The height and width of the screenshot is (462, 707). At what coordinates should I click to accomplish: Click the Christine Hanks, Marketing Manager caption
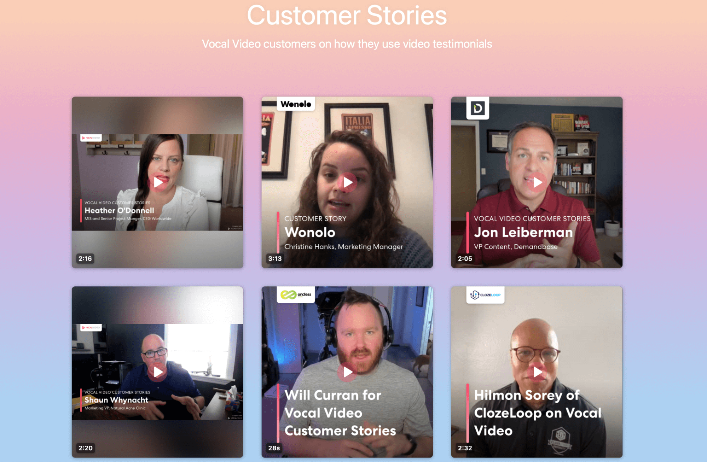pos(344,247)
